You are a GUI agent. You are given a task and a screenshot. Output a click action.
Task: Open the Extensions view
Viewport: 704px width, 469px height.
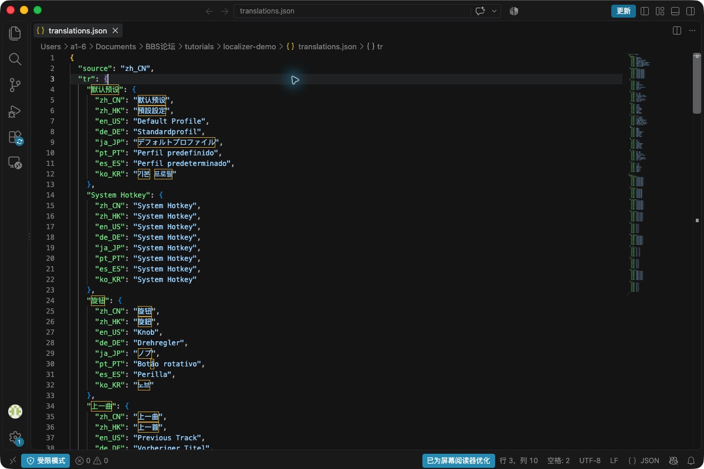15,137
